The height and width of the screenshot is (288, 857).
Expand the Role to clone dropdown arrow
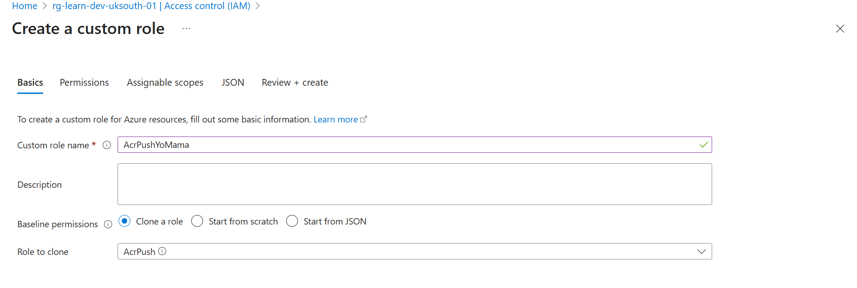click(701, 251)
